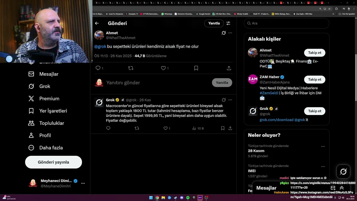
Task: Open File Explorer from the taskbar
Action: pyautogui.click(x=163, y=198)
